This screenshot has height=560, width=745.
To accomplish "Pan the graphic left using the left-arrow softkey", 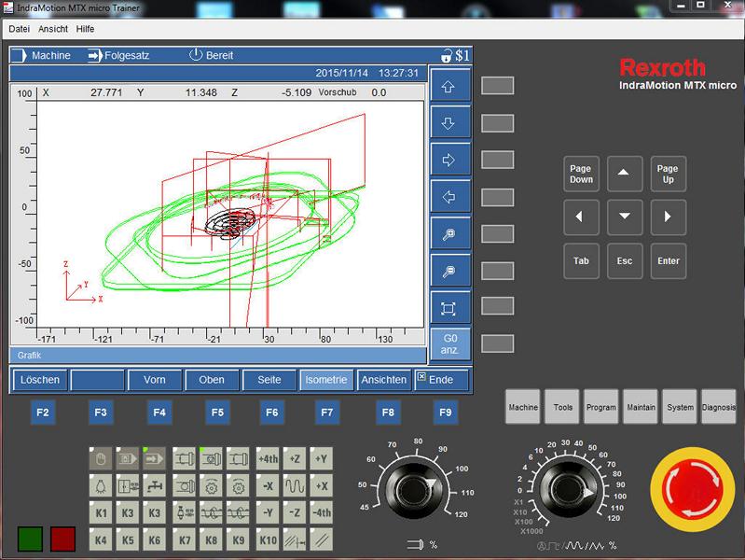I will pos(449,197).
